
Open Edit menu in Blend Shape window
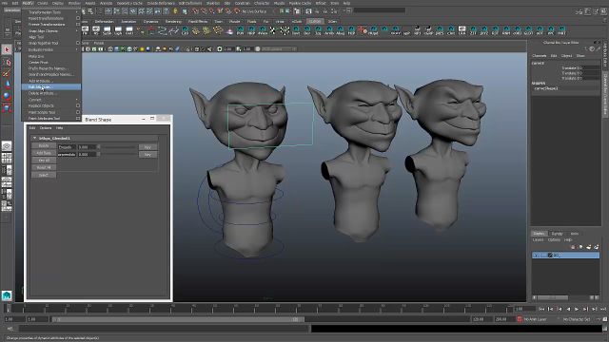[x=32, y=127]
